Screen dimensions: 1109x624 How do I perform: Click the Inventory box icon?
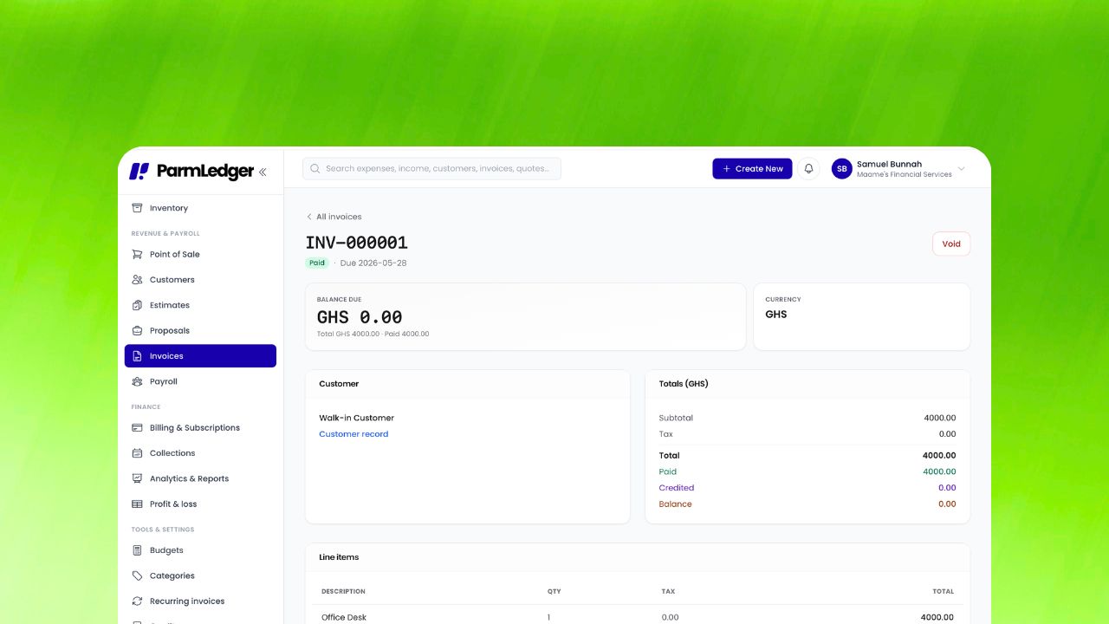137,208
